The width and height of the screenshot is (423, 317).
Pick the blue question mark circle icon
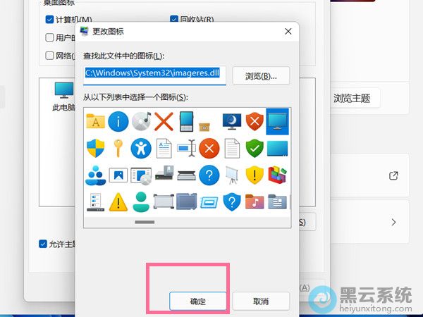pyautogui.click(x=209, y=175)
